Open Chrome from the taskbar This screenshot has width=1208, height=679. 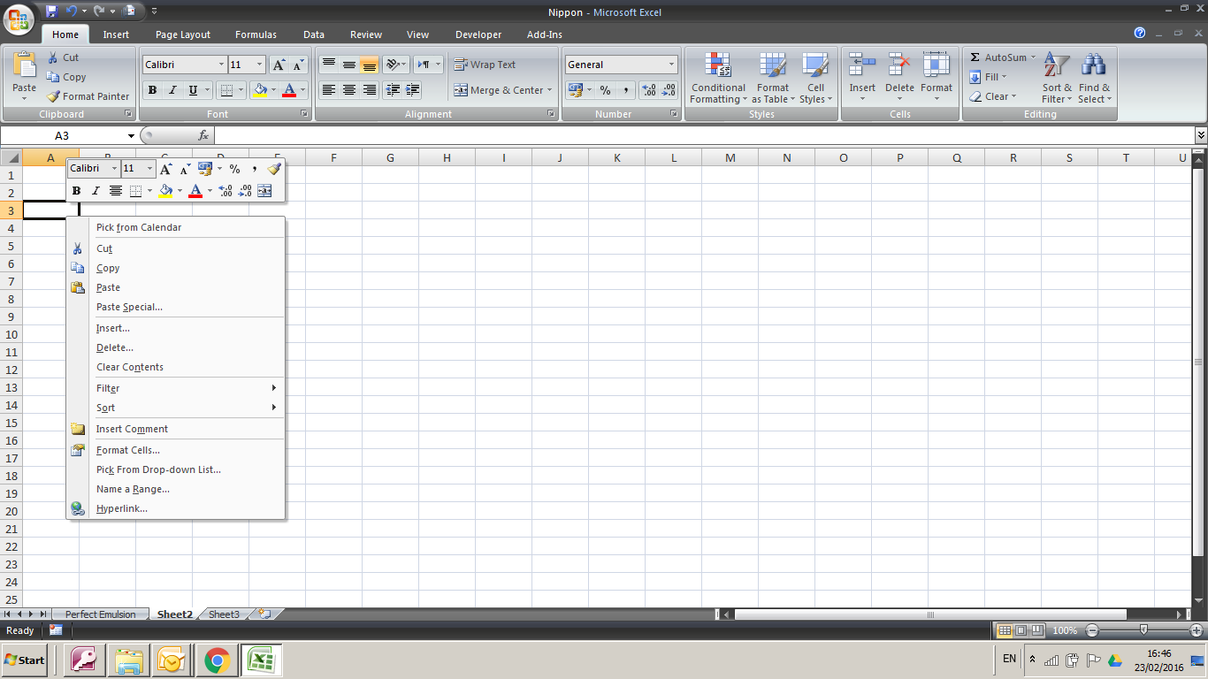pos(217,660)
